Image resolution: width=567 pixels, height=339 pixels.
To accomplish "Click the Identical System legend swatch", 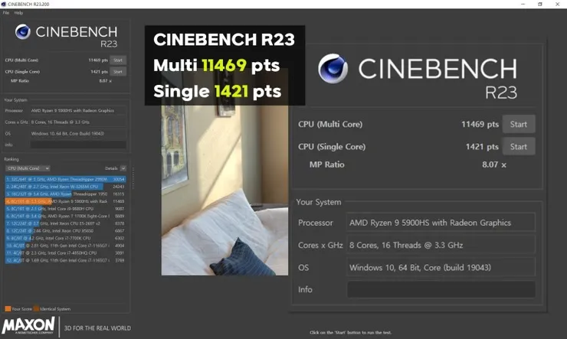I will 36,308.
